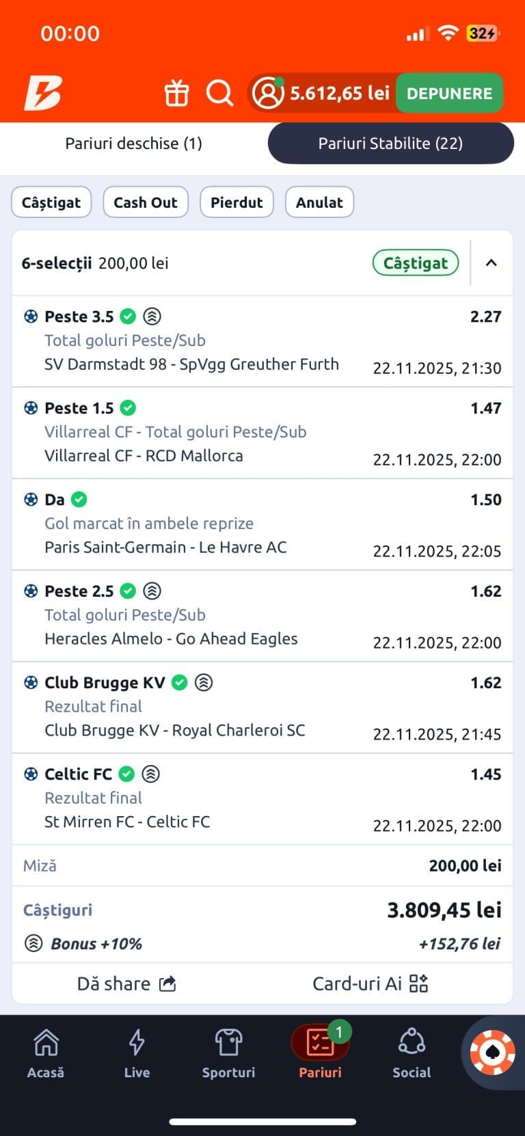525x1136 pixels.
Task: Toggle the Câștigat filter chip
Action: point(51,202)
